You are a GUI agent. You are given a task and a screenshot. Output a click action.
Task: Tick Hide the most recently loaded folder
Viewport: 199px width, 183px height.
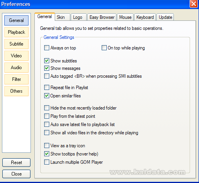[x=47, y=108]
